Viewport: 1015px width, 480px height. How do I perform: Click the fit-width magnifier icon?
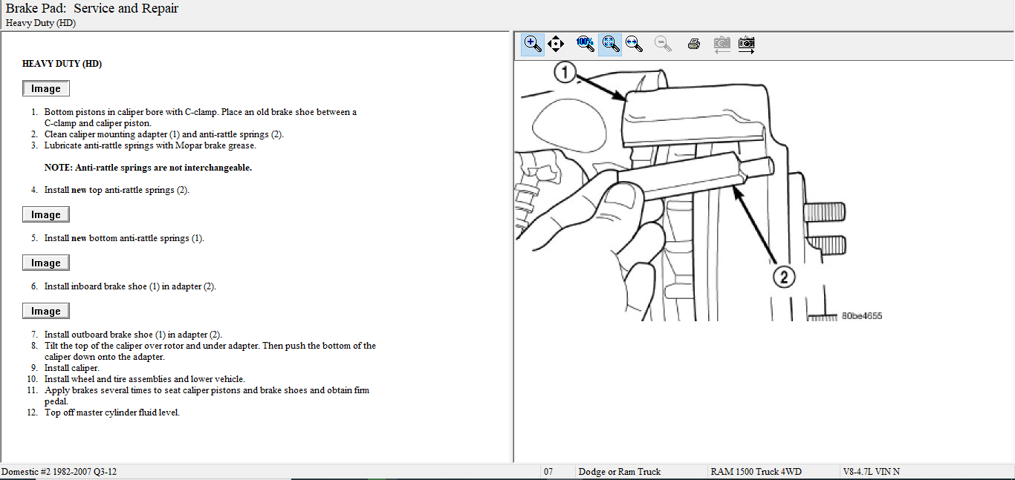[x=634, y=44]
